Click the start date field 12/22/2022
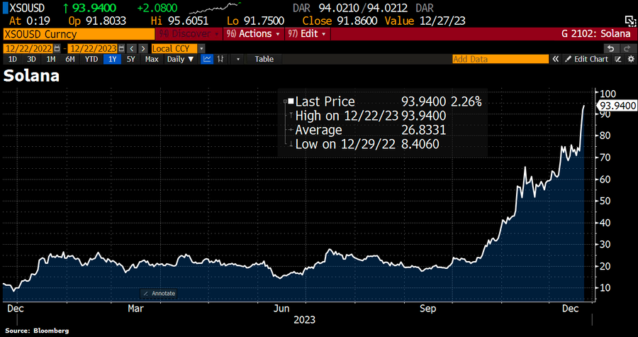This screenshot has height=337, width=638. coord(28,49)
